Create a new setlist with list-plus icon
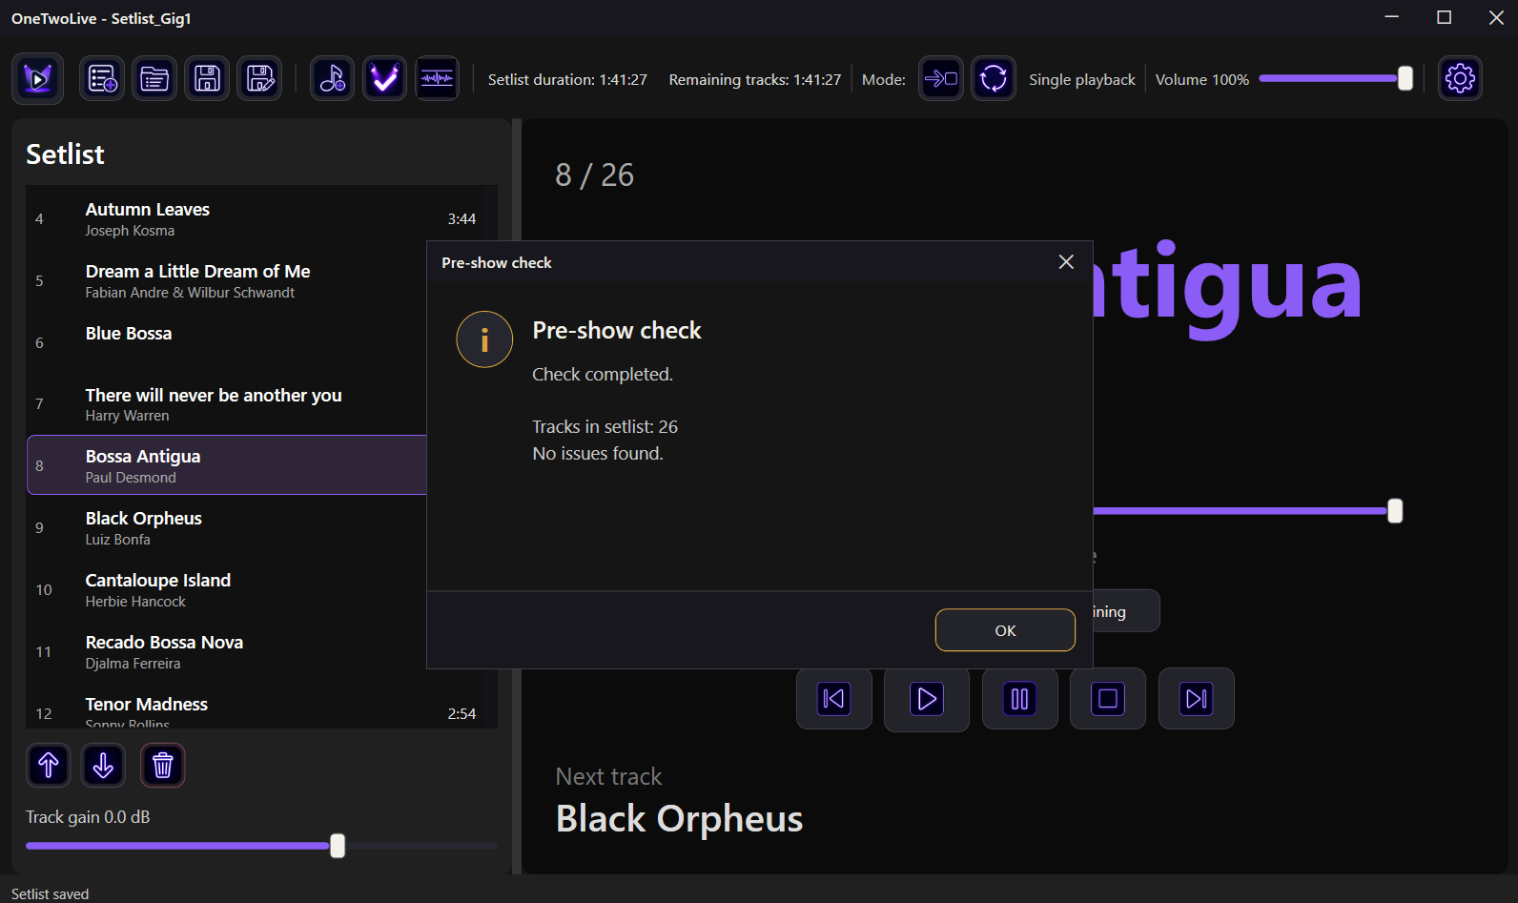1518x903 pixels. 102,78
